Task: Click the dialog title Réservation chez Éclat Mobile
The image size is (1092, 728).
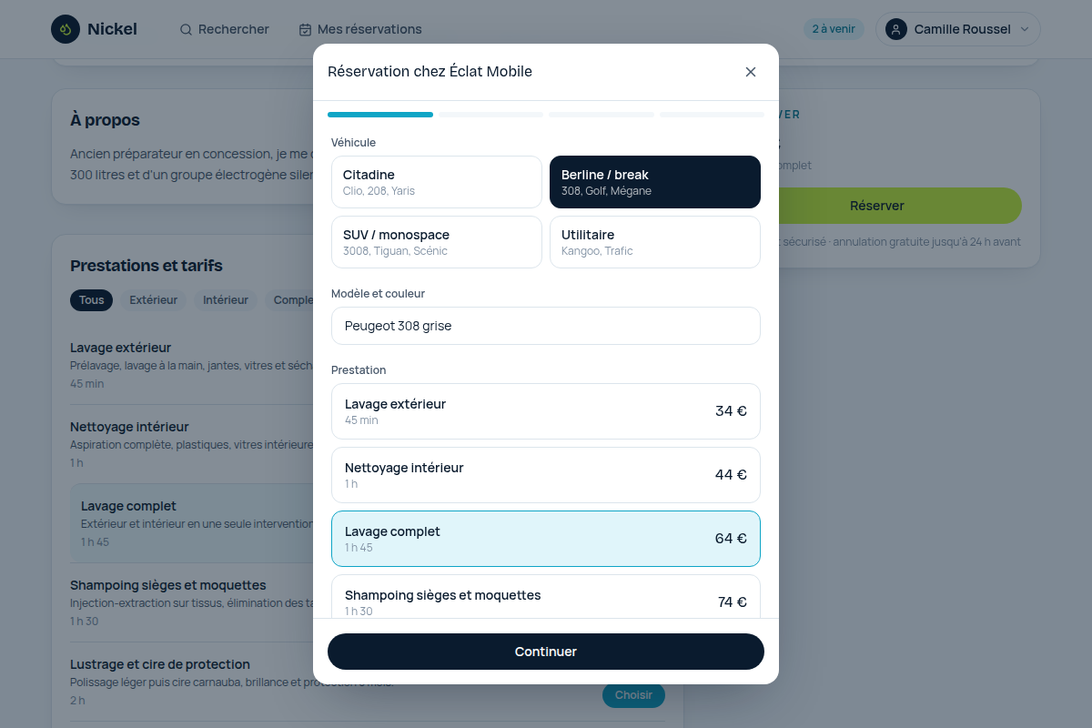Action: pos(430,72)
